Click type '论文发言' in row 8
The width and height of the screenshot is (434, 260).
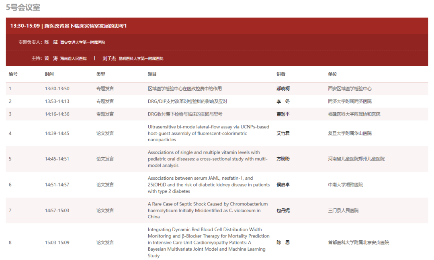[105, 243]
